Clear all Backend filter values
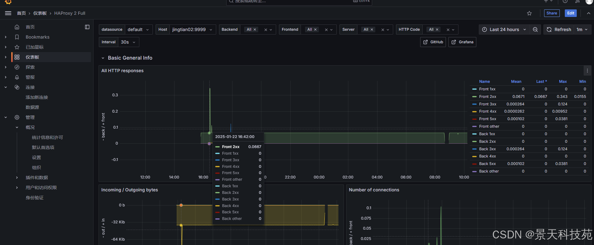The width and height of the screenshot is (594, 245). (x=266, y=30)
